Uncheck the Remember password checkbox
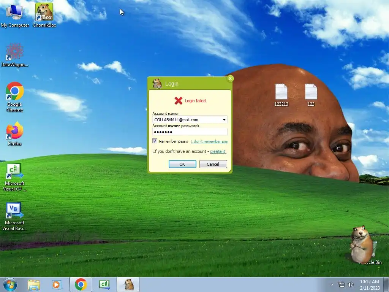The image size is (389, 292). 155,141
